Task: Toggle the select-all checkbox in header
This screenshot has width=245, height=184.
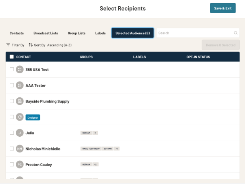Action: pos(11,57)
